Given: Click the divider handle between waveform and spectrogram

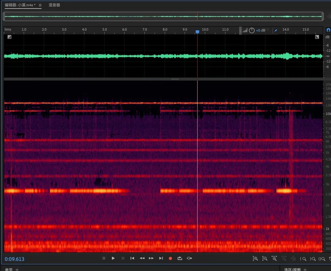Looking at the screenshot, I should (175, 79).
